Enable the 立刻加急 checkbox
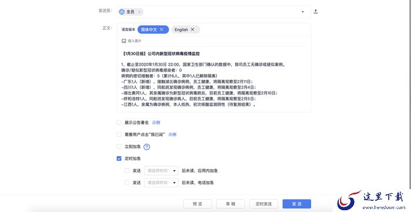Image resolution: width=411 pixels, height=212 pixels. tap(119, 146)
